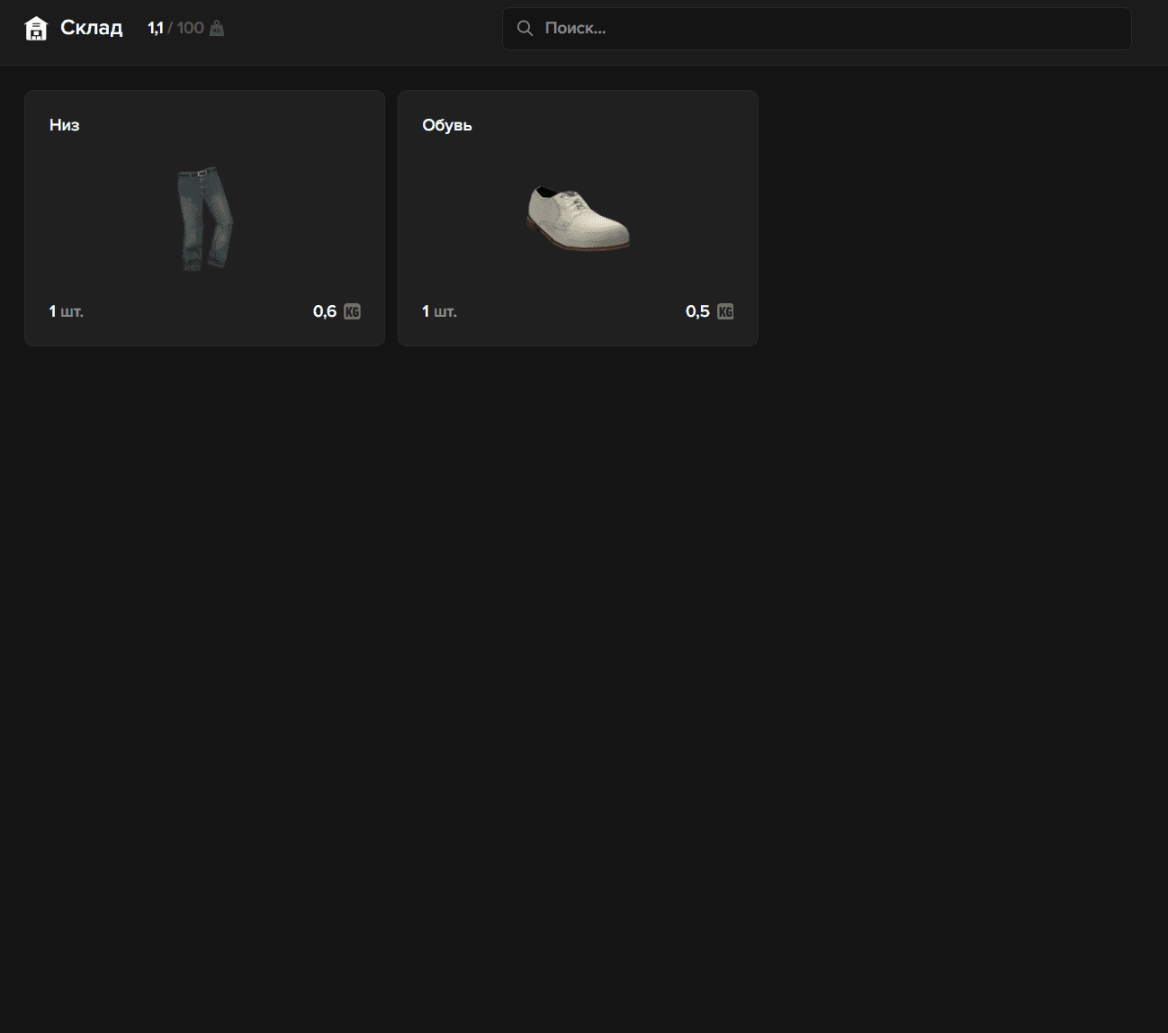Click the KG icon on Обувь card
Viewport: 1168px width, 1033px height.
(725, 311)
